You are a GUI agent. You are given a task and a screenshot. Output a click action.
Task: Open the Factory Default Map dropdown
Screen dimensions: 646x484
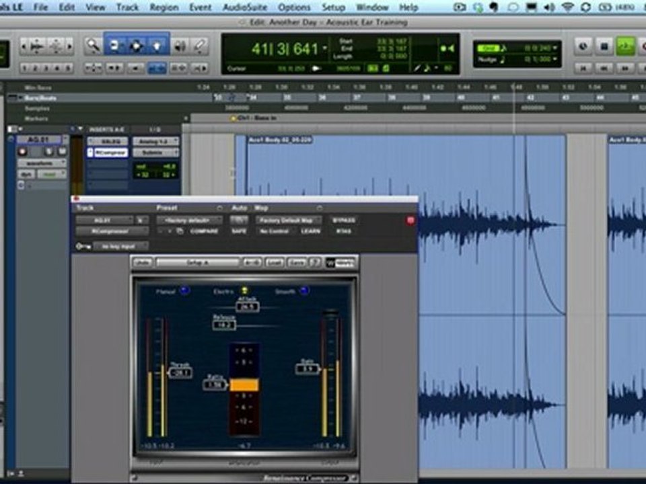click(x=287, y=220)
